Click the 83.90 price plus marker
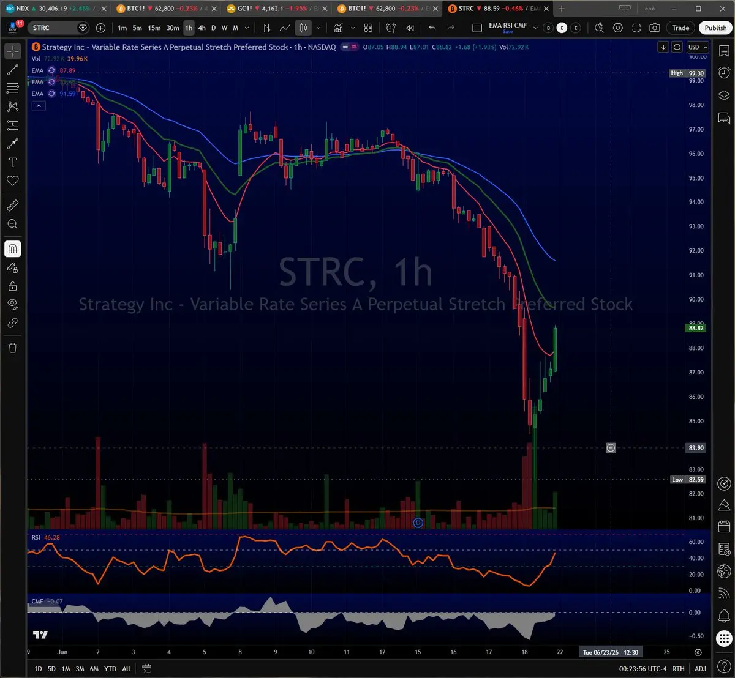 (x=611, y=448)
